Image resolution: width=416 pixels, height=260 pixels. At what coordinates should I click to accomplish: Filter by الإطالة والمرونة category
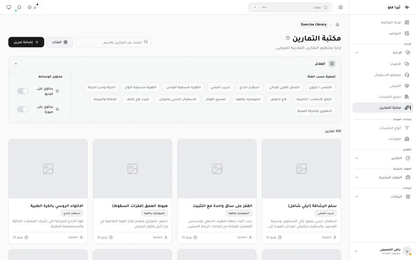coord(105,99)
